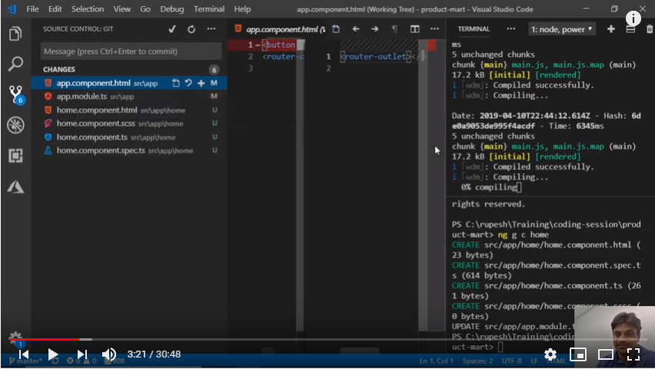Click router-outlet line in right diff pane
Viewport: 655px width, 369px height.
tap(378, 56)
